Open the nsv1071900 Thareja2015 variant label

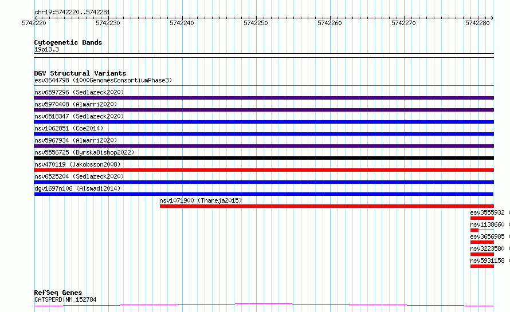(201, 200)
